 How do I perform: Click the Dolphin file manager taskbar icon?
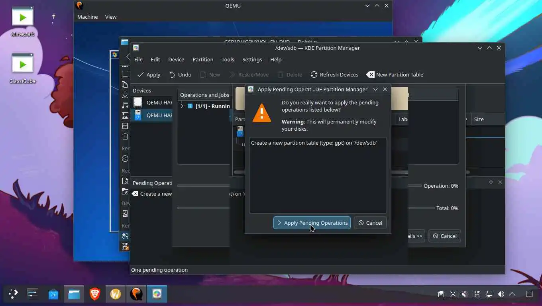tap(74, 294)
